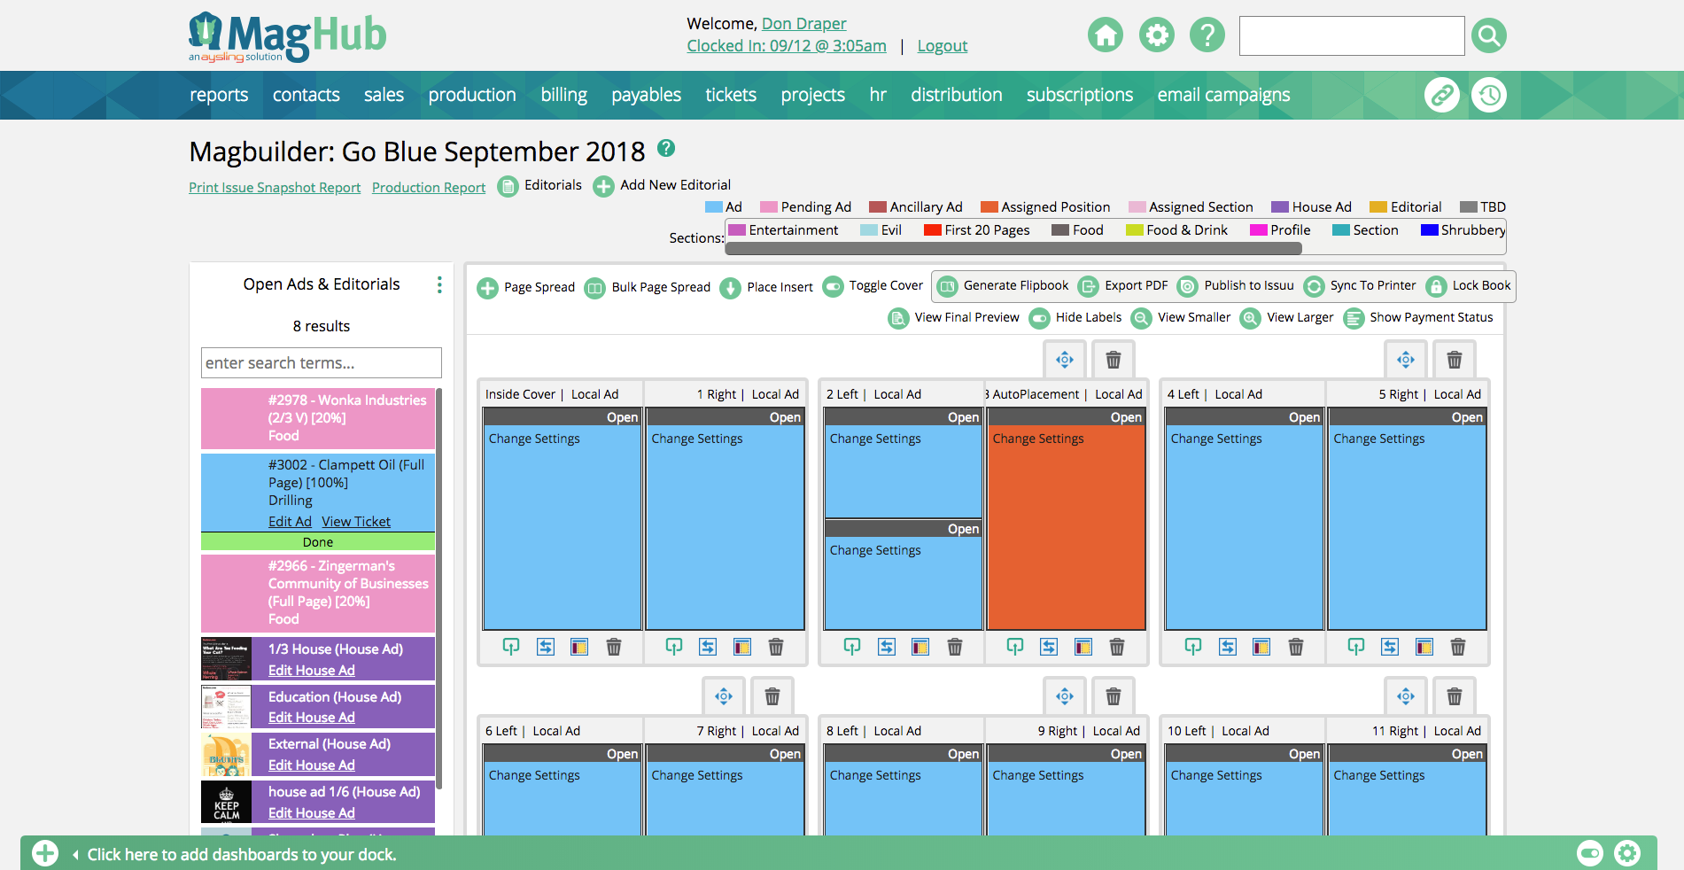This screenshot has width=1684, height=870.
Task: Delete the spread containing 4 Left page
Action: pyautogui.click(x=1455, y=360)
